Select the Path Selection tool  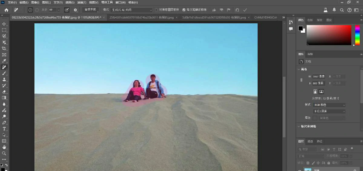point(4,135)
